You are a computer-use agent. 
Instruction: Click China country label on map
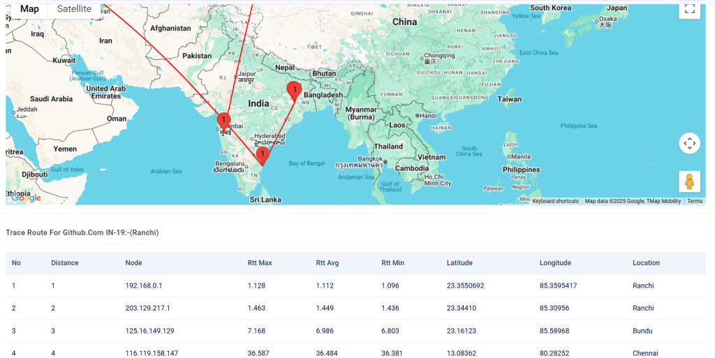pyautogui.click(x=405, y=22)
